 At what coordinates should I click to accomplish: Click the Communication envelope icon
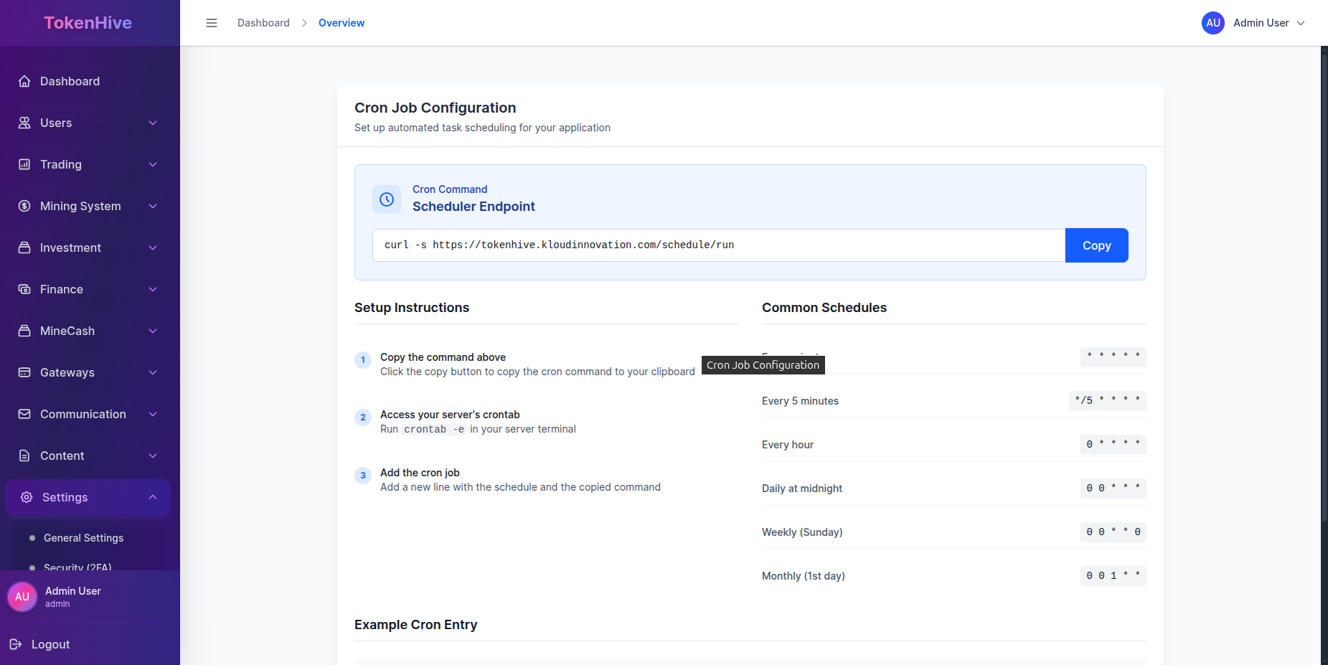pyautogui.click(x=24, y=414)
